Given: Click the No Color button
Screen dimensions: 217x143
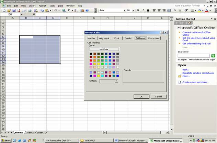Looking at the screenshot, I should click(104, 49).
